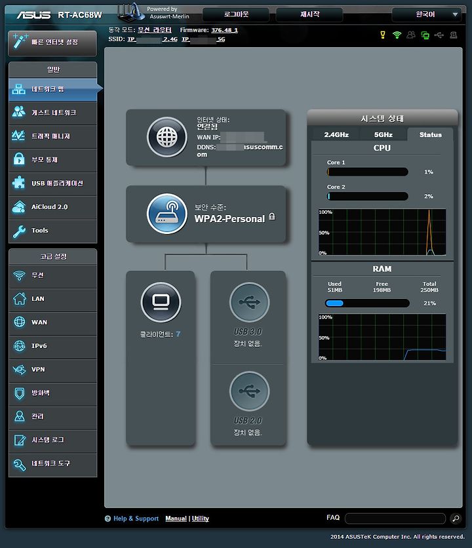
Task: Open the VPN menu item
Action: pos(53,370)
